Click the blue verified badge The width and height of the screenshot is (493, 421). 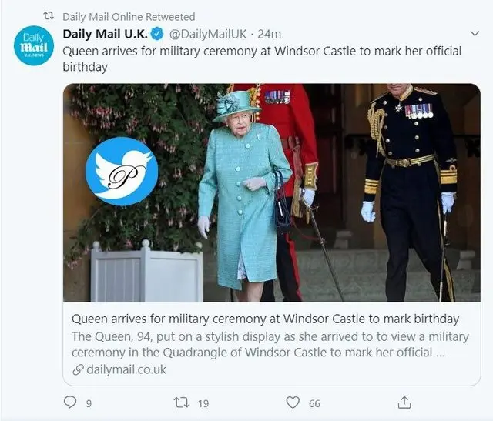coord(156,35)
